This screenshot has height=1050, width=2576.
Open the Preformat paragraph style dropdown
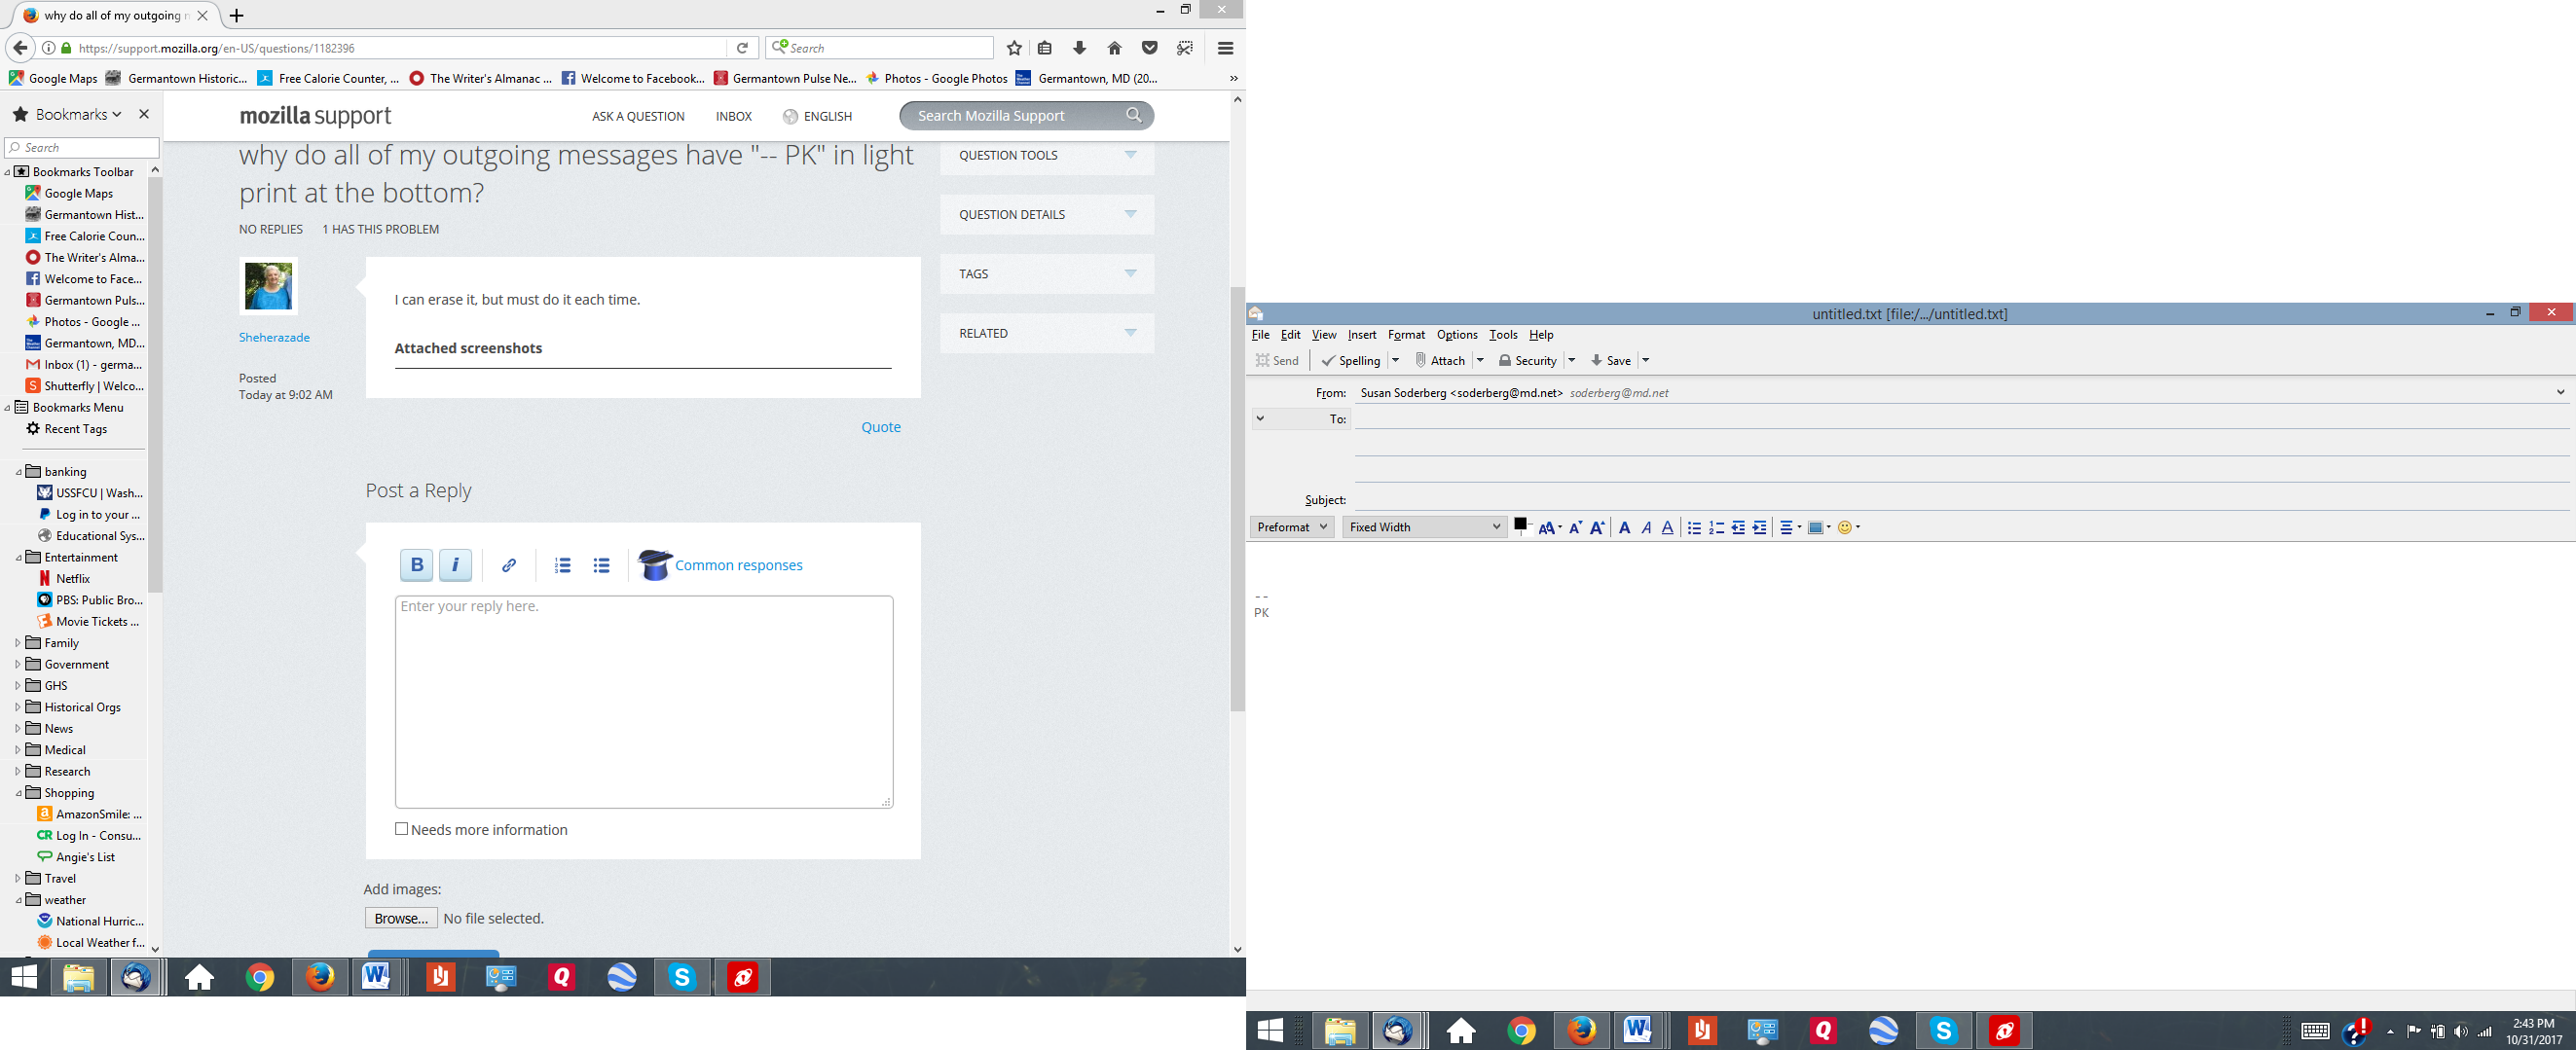pos(1292,527)
